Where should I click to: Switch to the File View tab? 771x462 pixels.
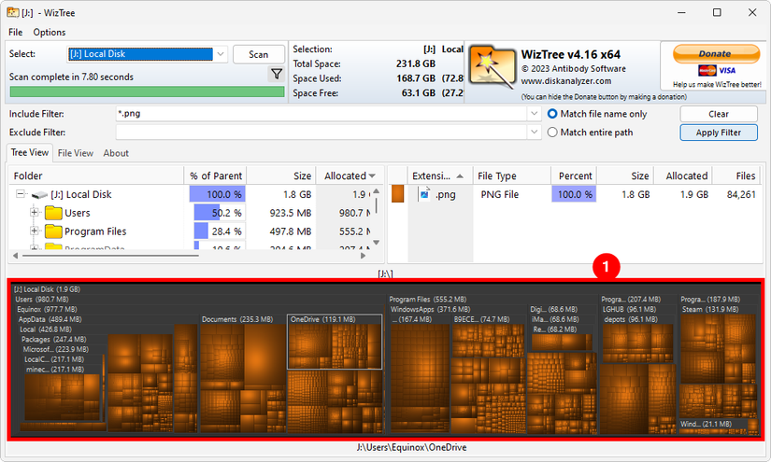click(76, 153)
